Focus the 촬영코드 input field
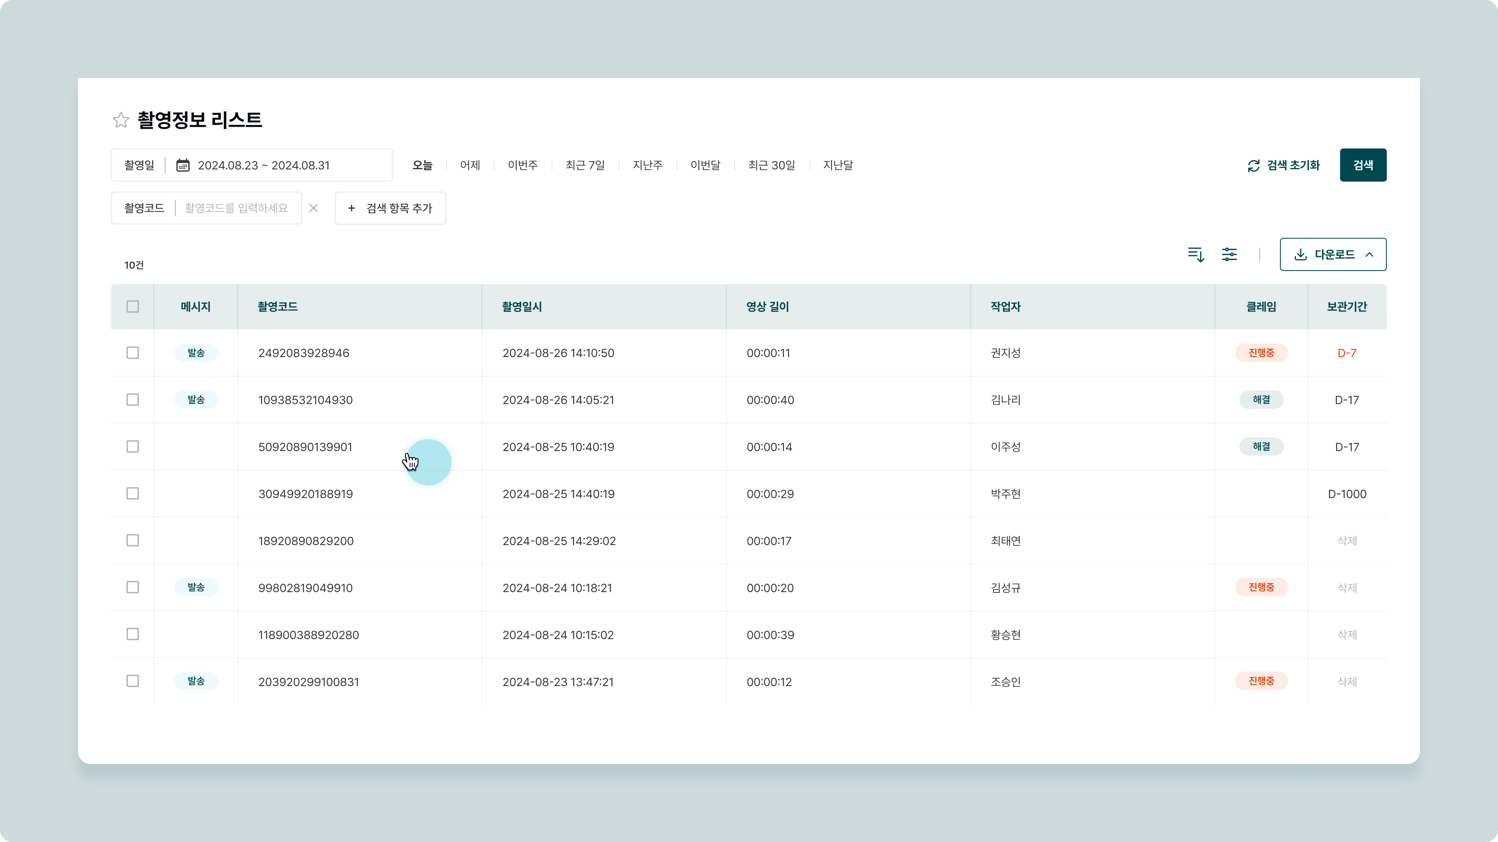The width and height of the screenshot is (1498, 842). click(x=236, y=208)
